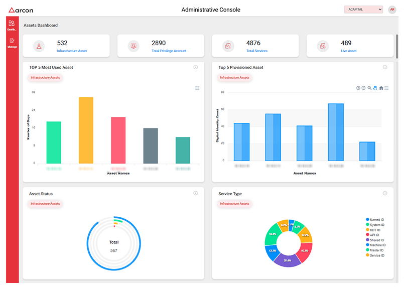Click zoom in icon on Provisioned Asset chart
Image resolution: width=404 pixels, height=287 pixels.
[x=358, y=88]
